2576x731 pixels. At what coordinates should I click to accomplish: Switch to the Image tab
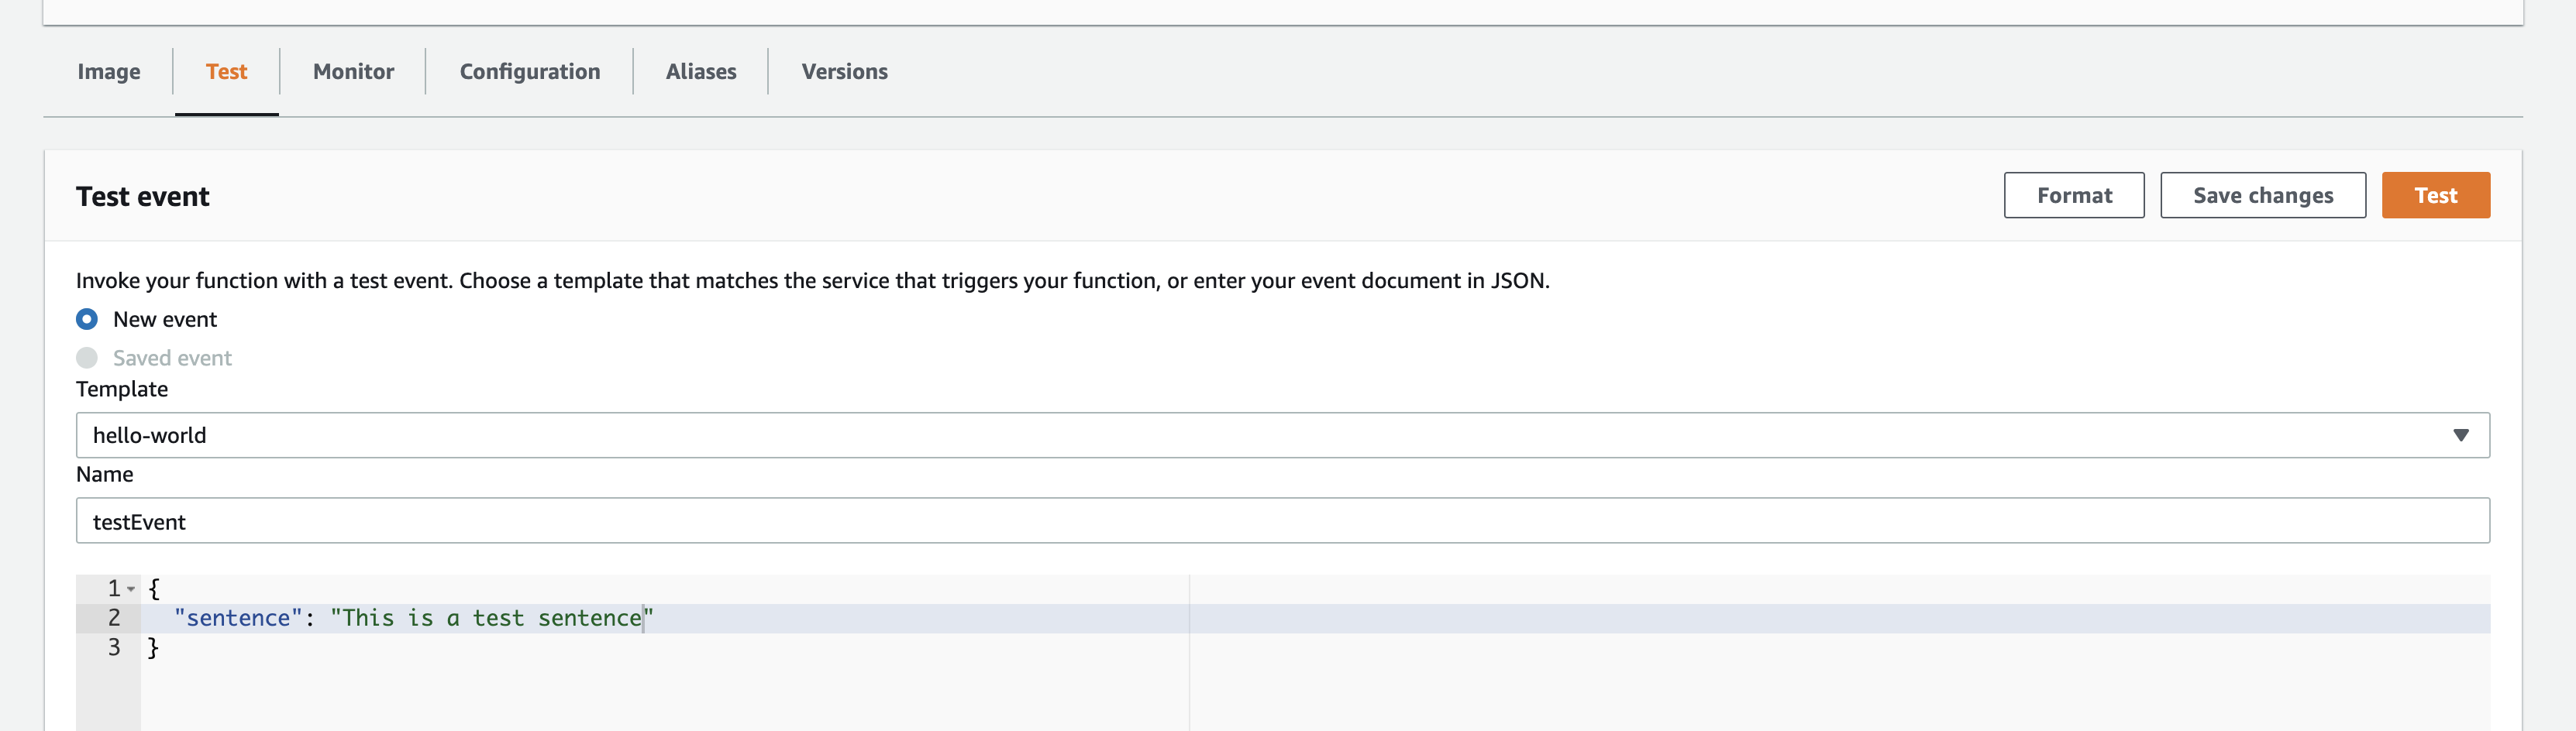(x=109, y=72)
